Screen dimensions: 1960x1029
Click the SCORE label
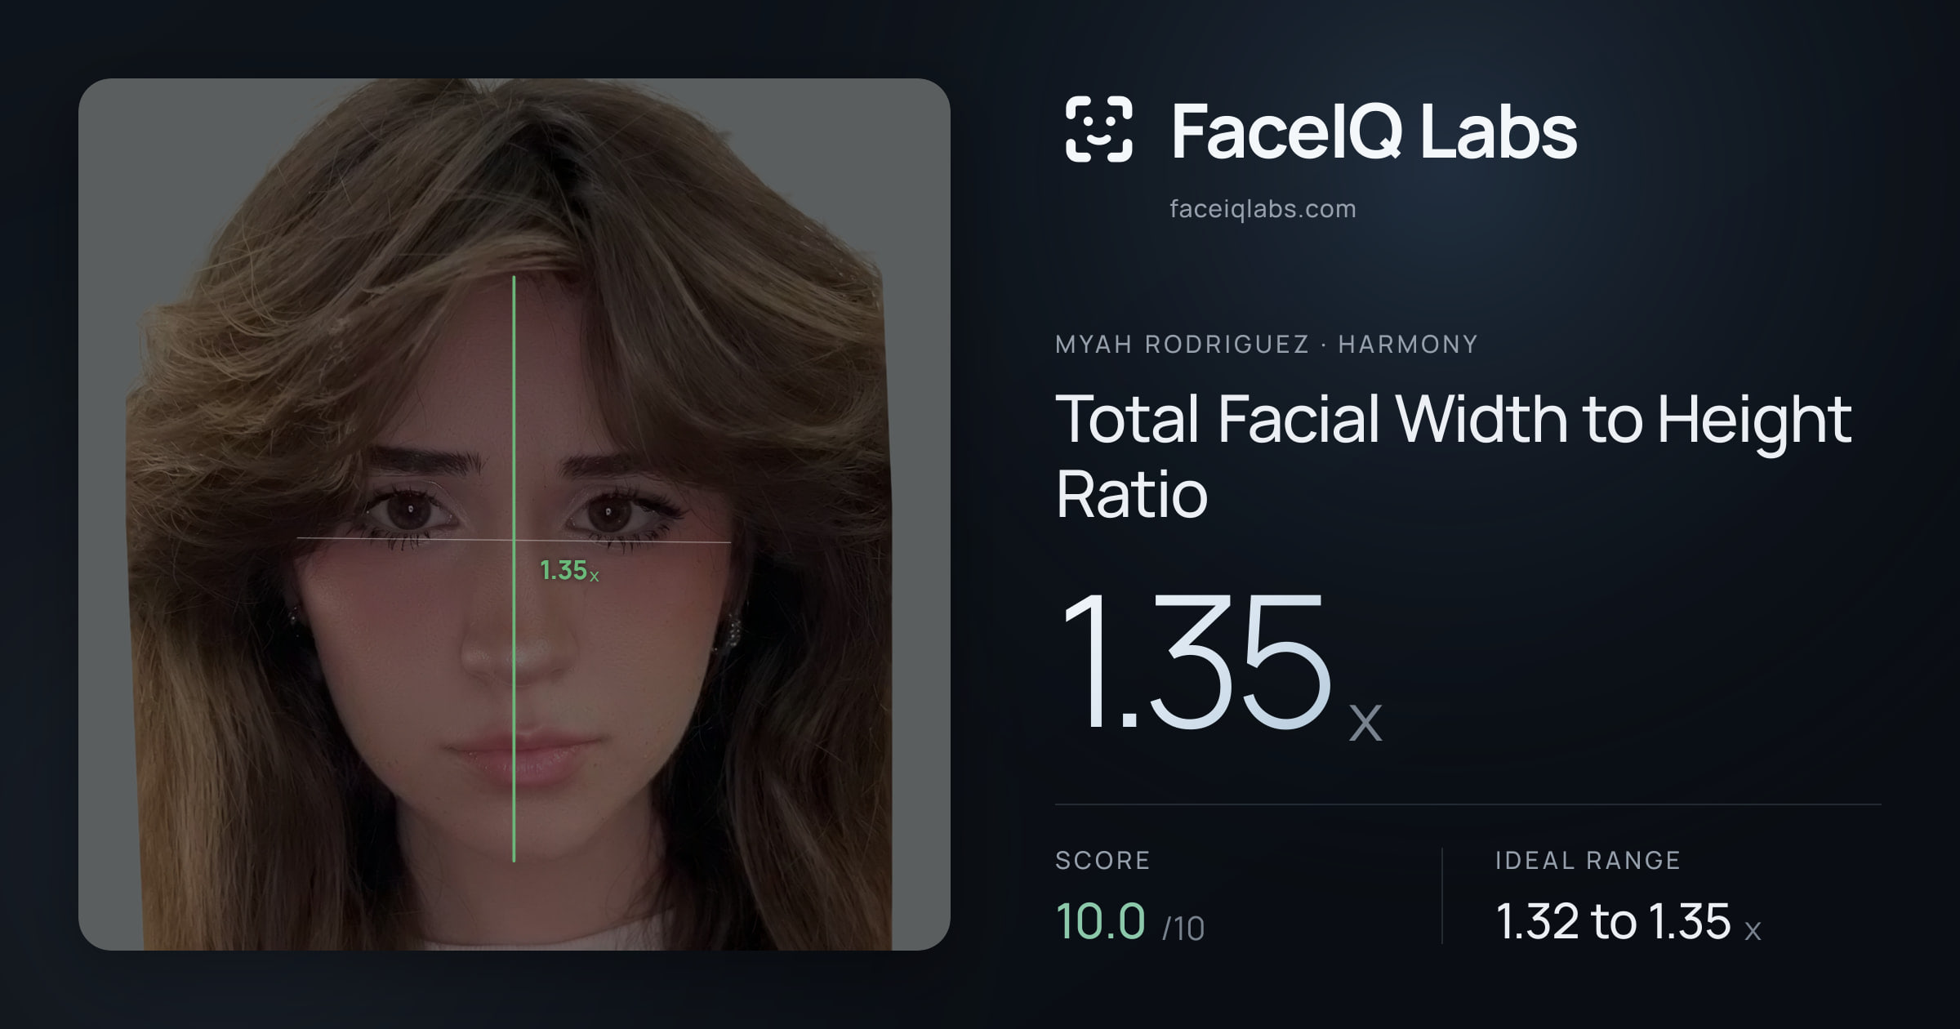tap(1102, 861)
